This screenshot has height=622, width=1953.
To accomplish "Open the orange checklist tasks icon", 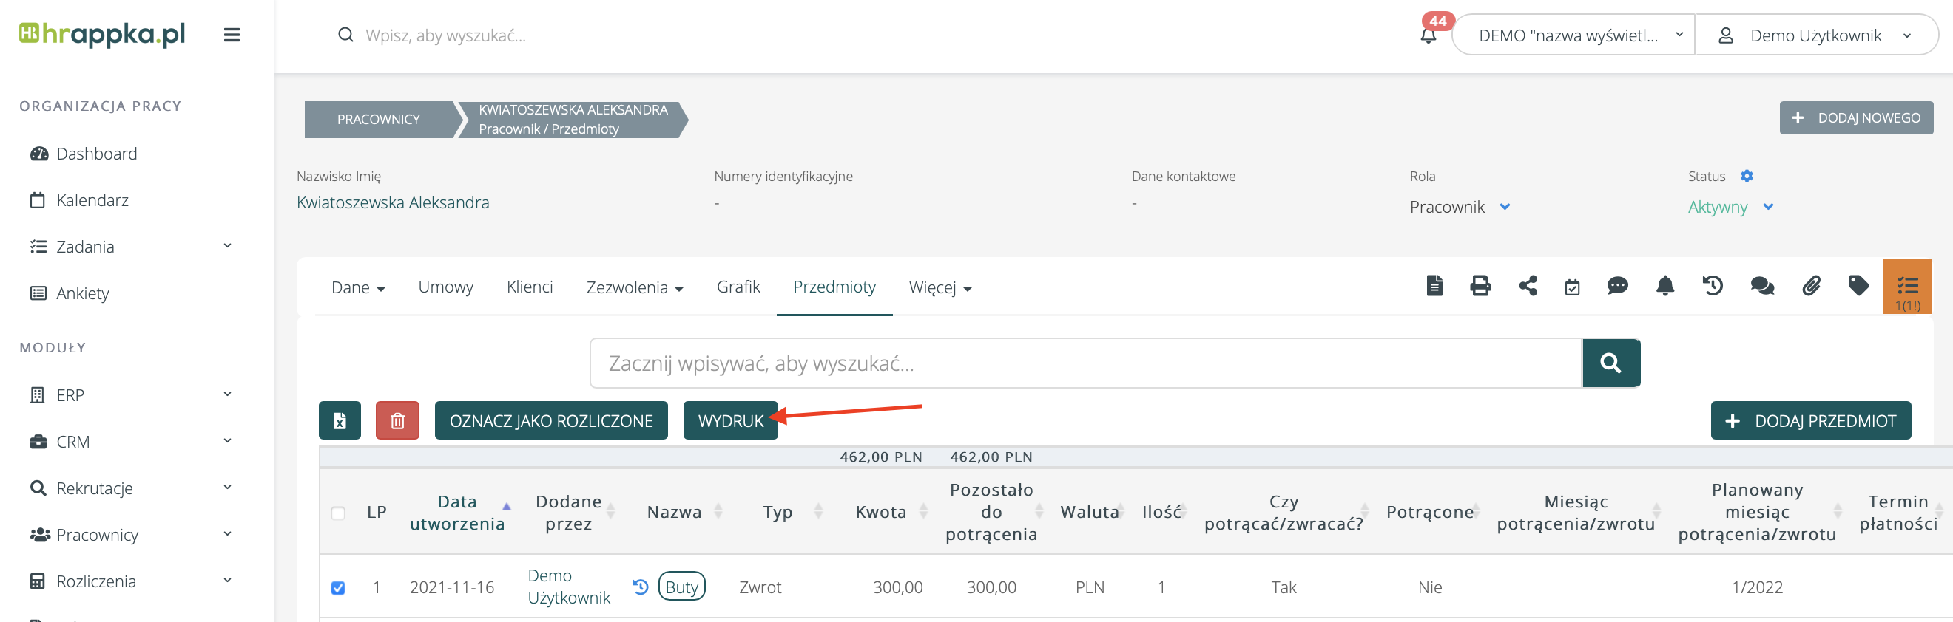I will [1906, 287].
